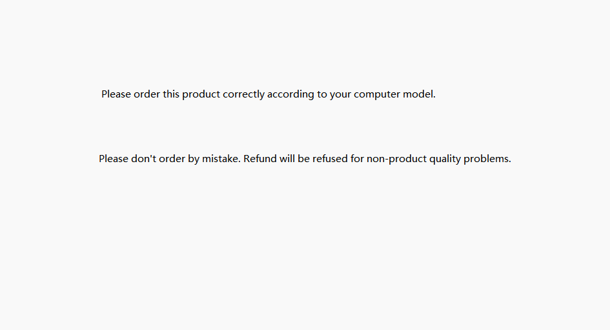The height and width of the screenshot is (330, 610).
Task: Click the word "Please" starting the first sentence
Action: pyautogui.click(x=116, y=94)
